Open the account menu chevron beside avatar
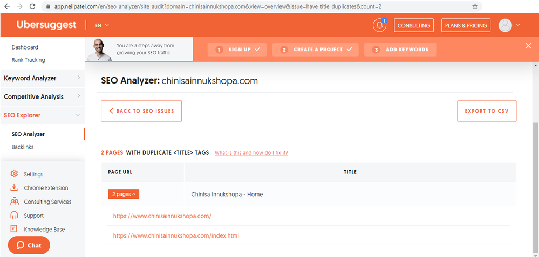 (x=517, y=25)
